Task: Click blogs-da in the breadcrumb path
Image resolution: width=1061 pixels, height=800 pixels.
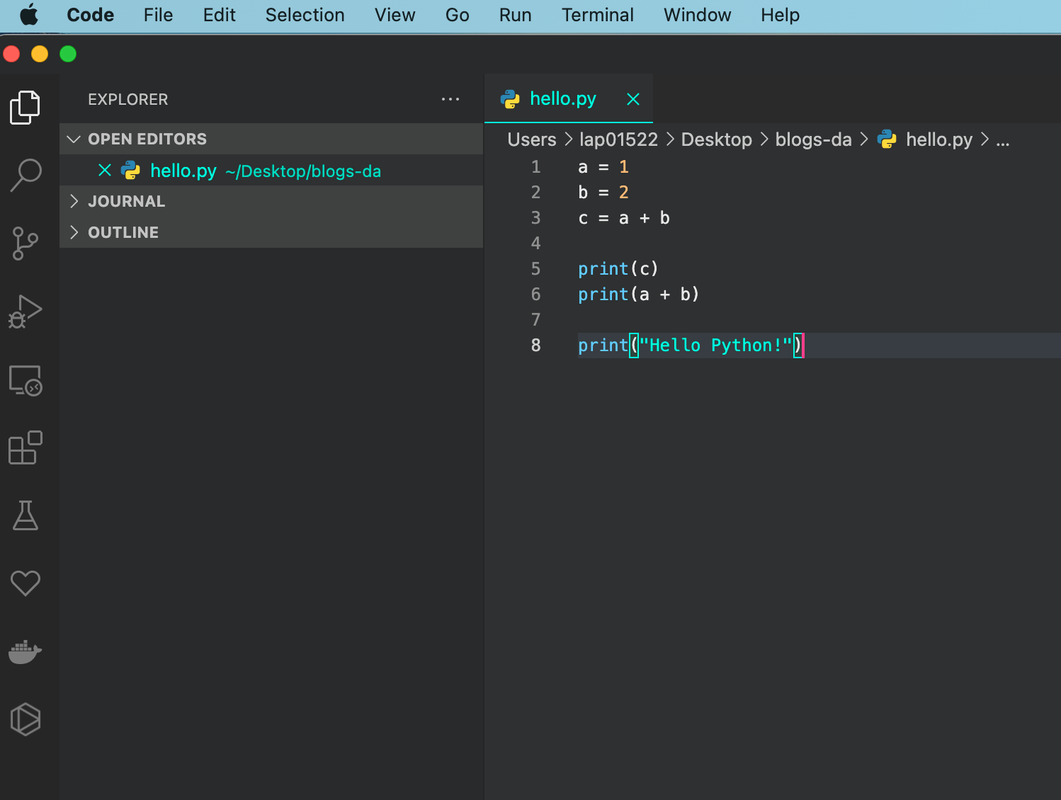Action: pos(813,139)
